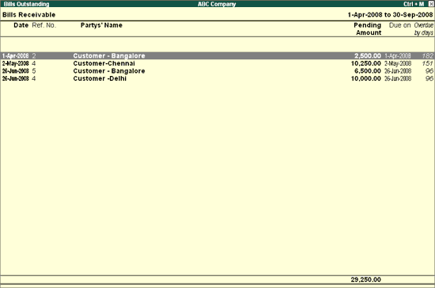Click the 6,500.00 pending amount
This screenshot has width=435, height=288.
tap(368, 71)
